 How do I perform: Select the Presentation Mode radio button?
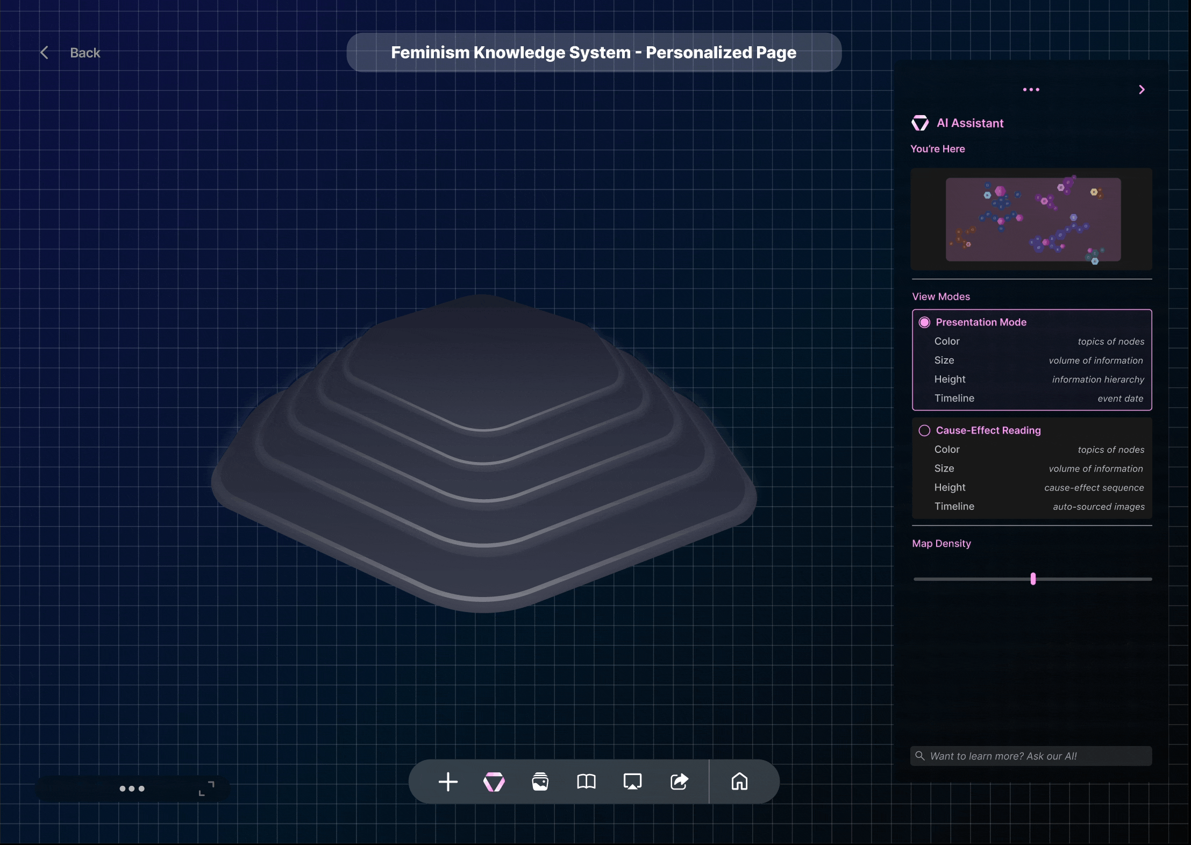925,322
